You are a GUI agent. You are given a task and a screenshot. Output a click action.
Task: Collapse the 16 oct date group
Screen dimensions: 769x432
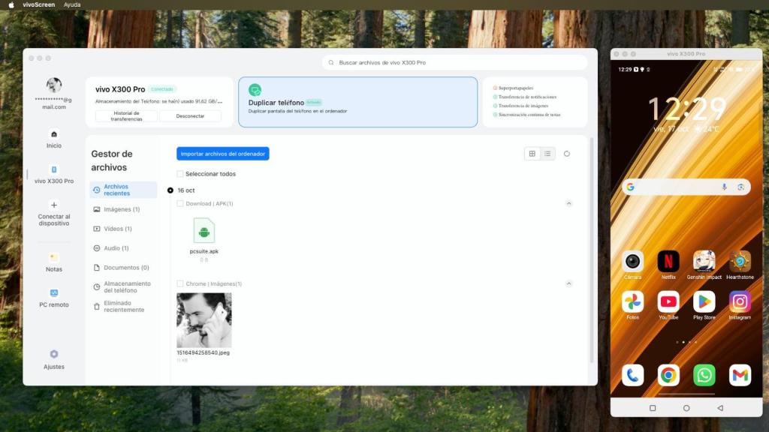[171, 190]
